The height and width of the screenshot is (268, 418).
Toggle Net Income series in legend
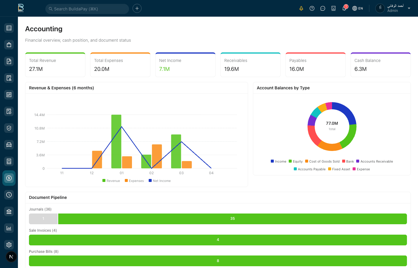[x=160, y=181]
